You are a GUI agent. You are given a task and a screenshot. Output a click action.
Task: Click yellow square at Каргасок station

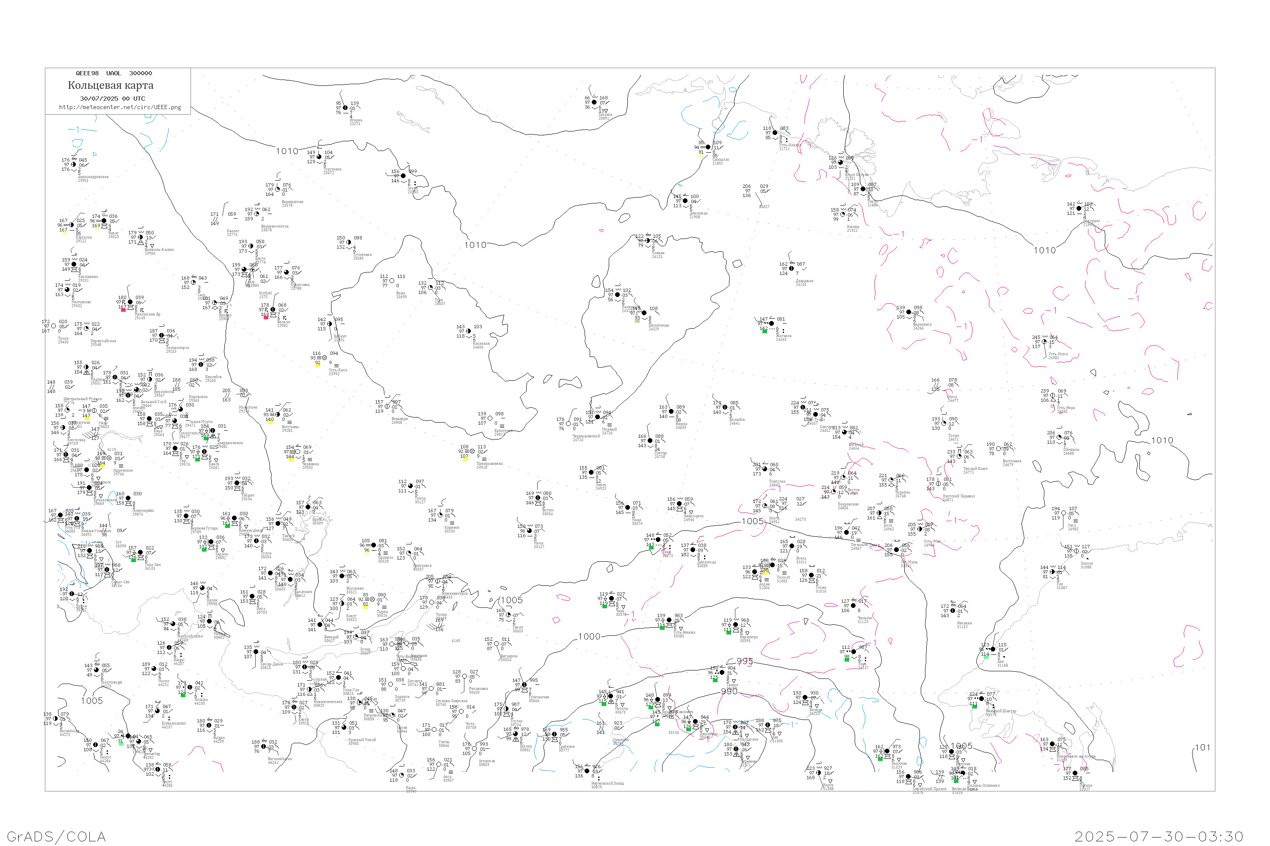[x=65, y=233]
